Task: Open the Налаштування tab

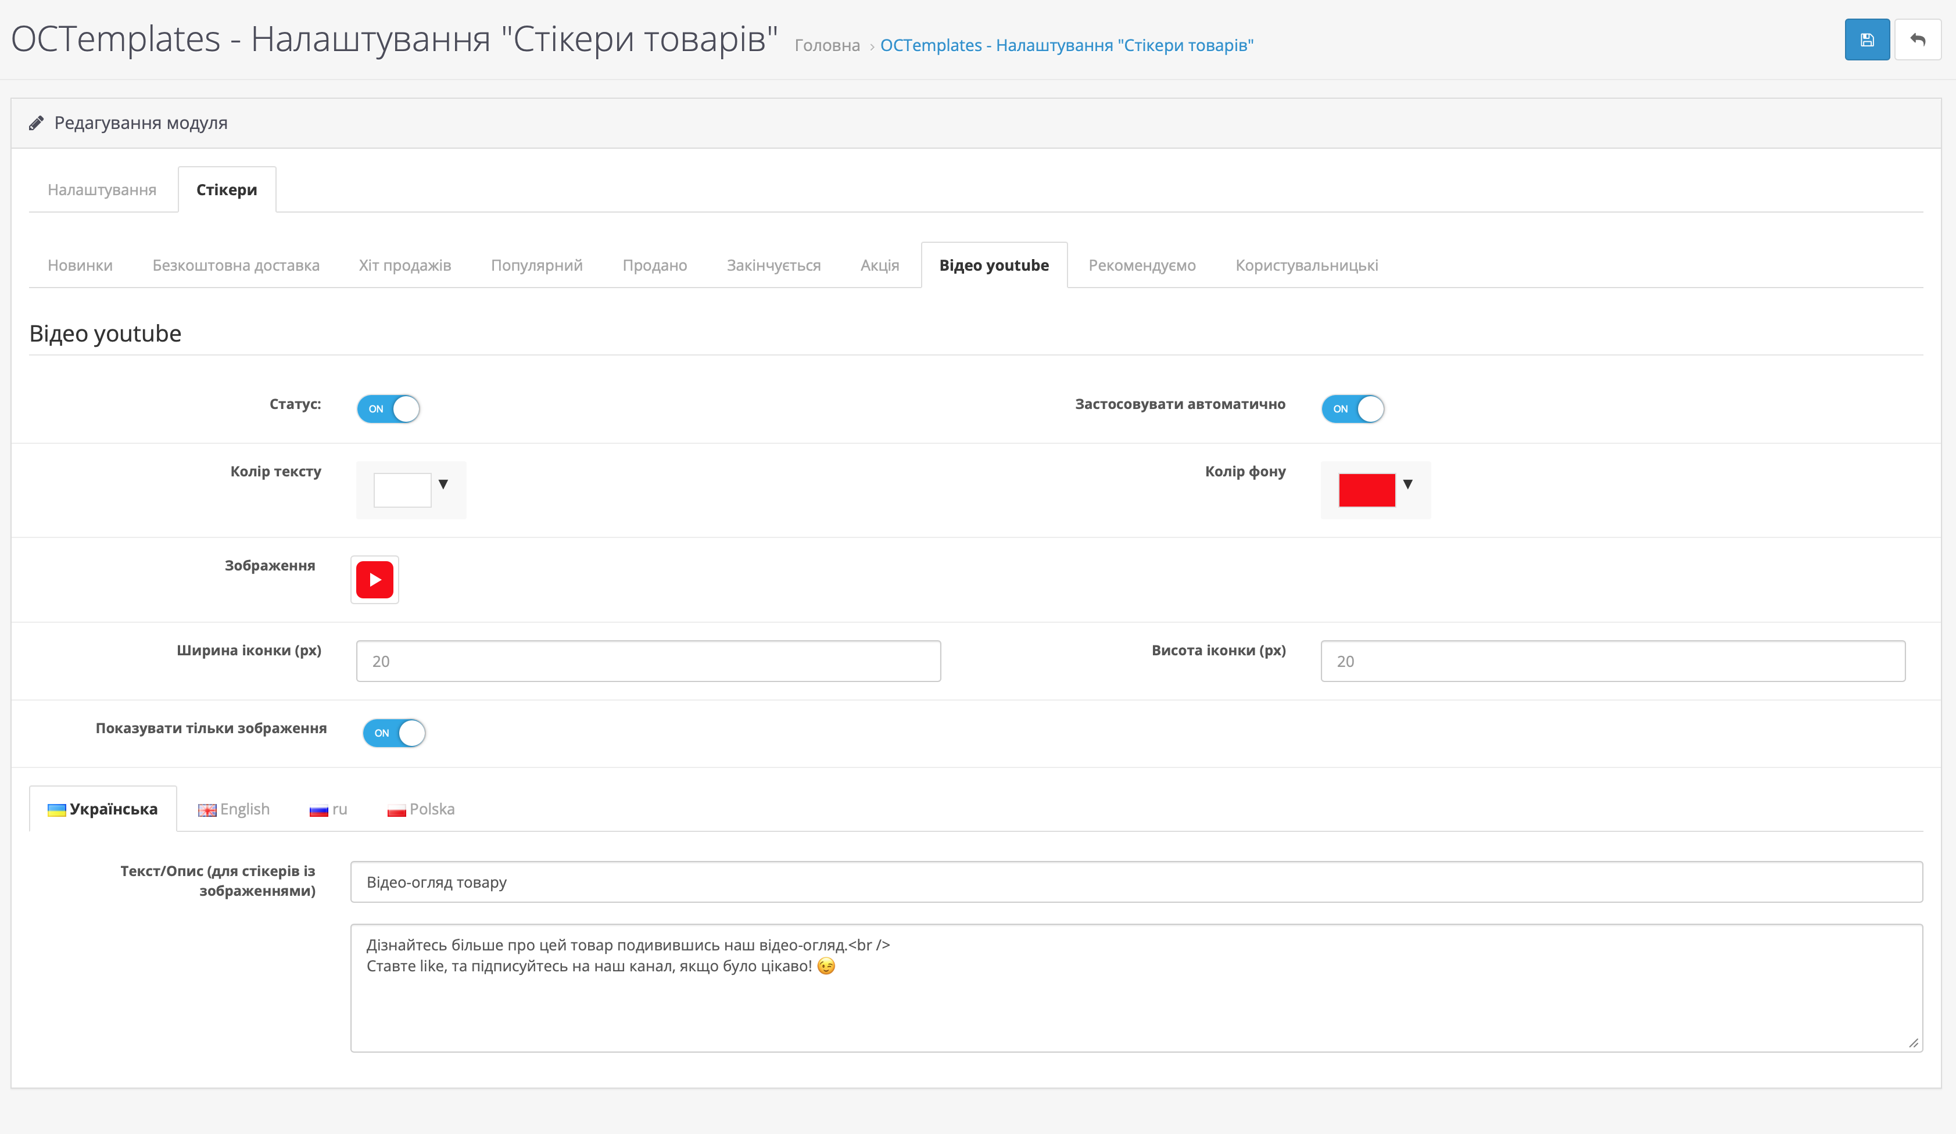Action: coord(102,190)
